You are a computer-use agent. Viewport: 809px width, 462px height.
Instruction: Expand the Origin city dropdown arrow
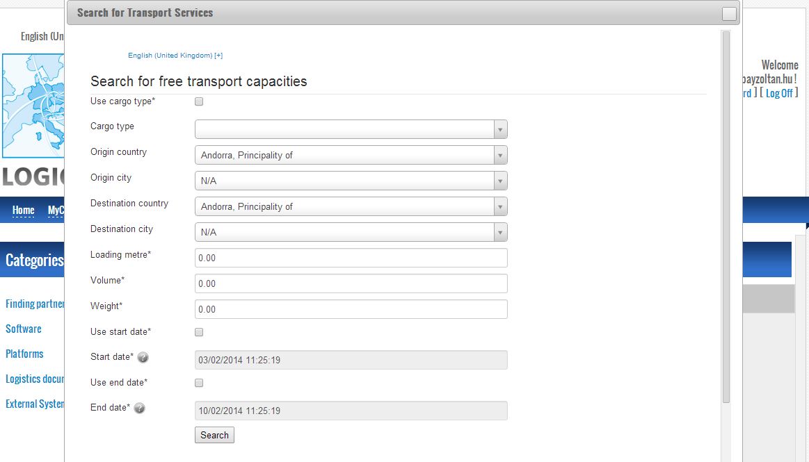pyautogui.click(x=500, y=181)
